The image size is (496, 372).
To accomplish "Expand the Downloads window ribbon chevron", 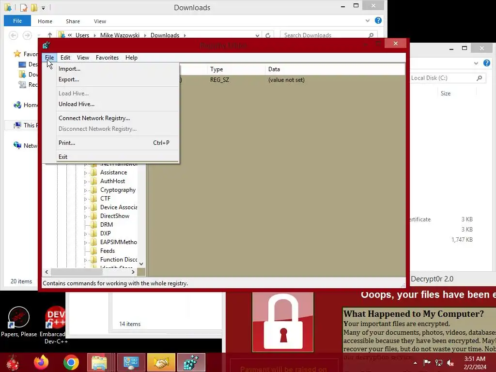I will pyautogui.click(x=368, y=20).
